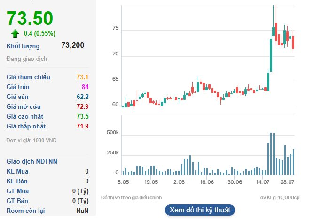Open the 'Xem đồ thị kỹ thuật' button
The width and height of the screenshot is (314, 219).
200,210
